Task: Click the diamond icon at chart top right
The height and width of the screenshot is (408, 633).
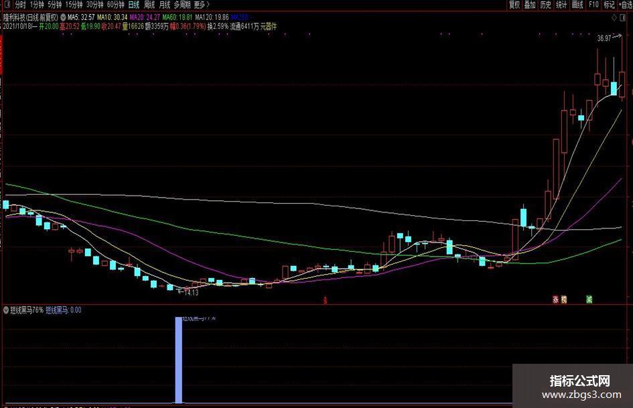Action: [x=614, y=18]
